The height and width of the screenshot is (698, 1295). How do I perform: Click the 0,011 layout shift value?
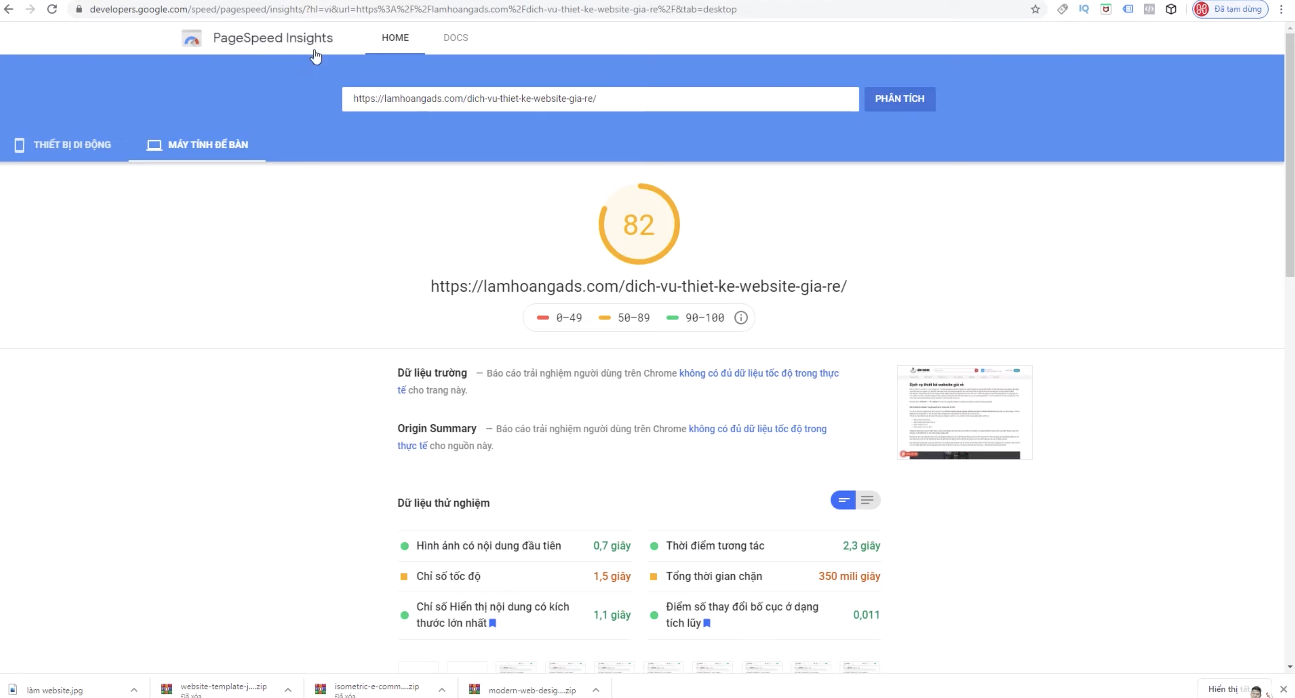[866, 615]
